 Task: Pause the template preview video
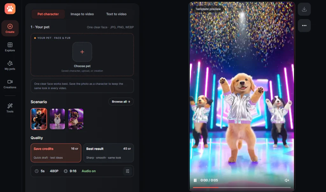195,180
